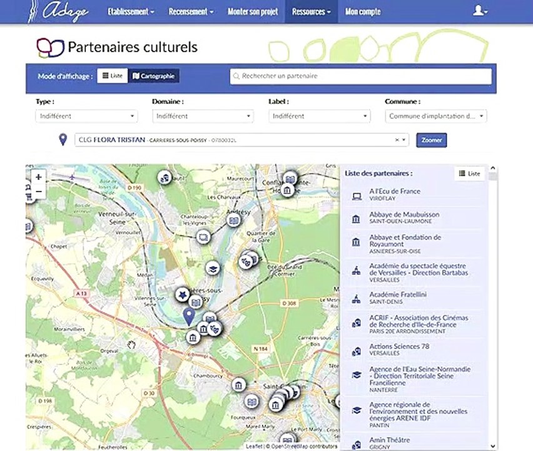Click the Zoomer button
Viewport: 533px width, 451px height.
pyautogui.click(x=432, y=140)
